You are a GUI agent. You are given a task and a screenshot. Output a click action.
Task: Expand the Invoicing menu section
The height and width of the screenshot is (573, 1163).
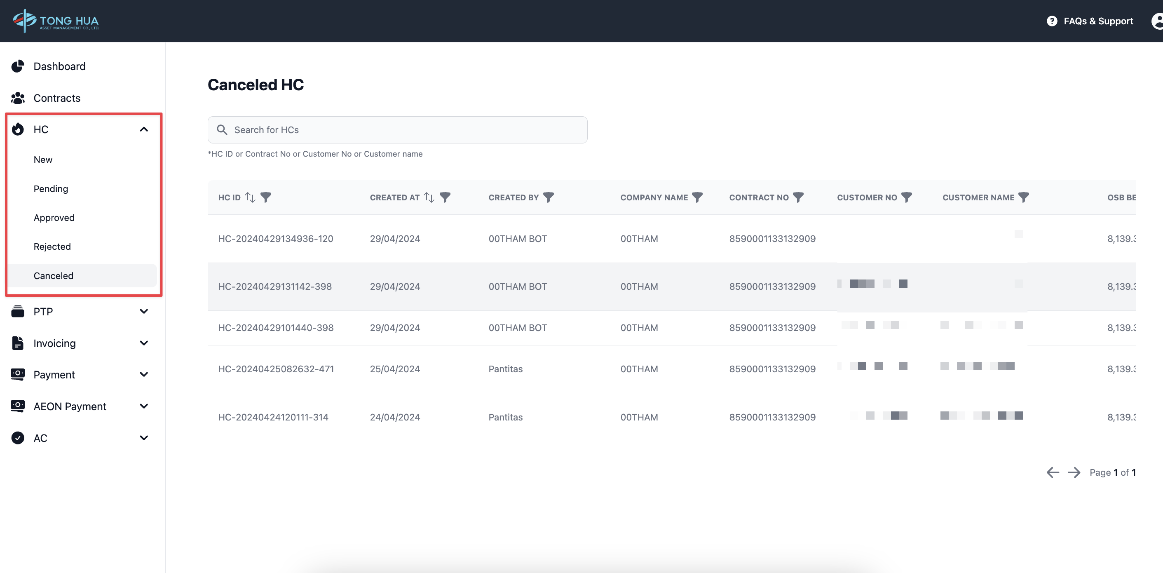pyautogui.click(x=143, y=343)
